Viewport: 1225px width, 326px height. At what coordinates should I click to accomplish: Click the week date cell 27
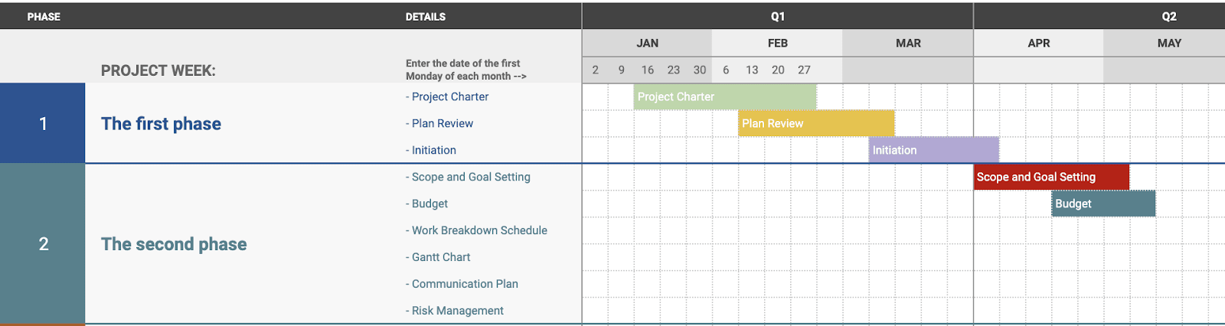(x=804, y=70)
